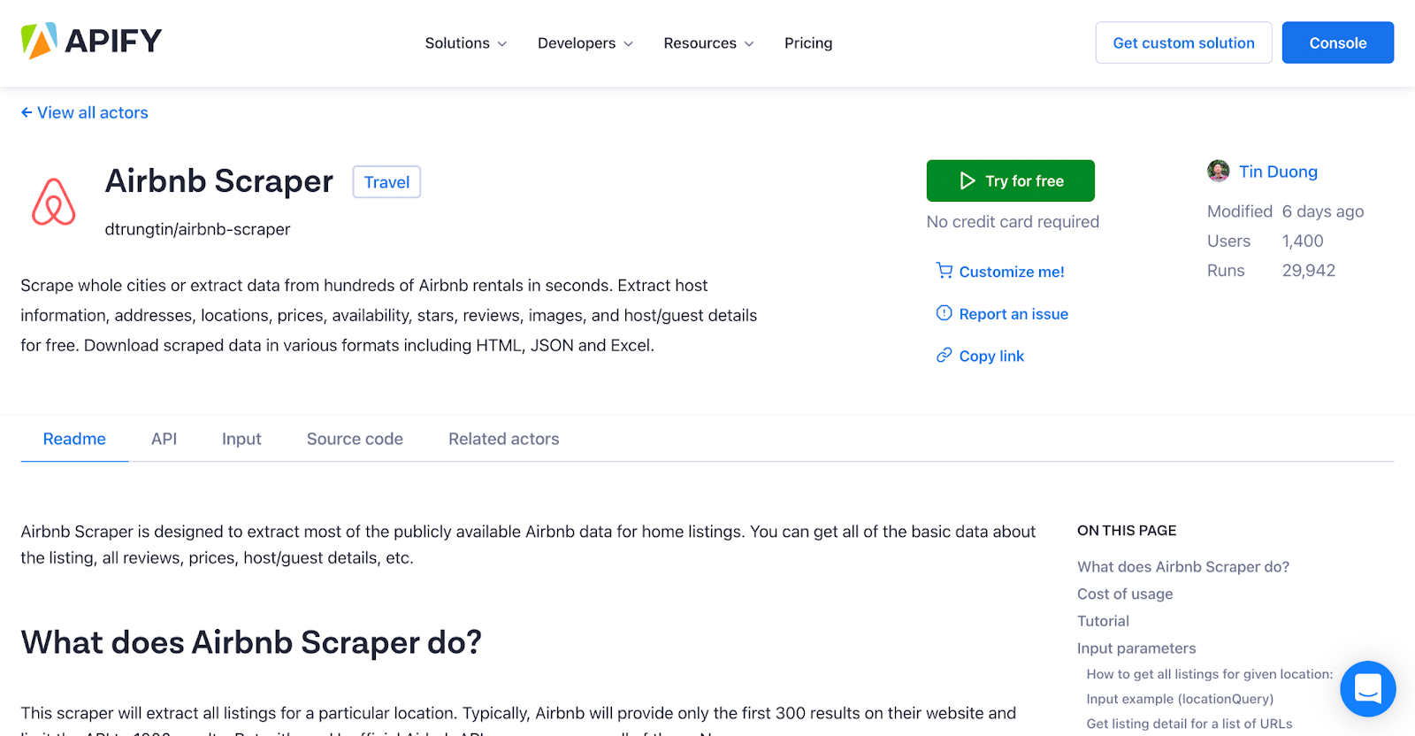Screen dimensions: 1415x736
Task: Open the Console
Action: [1337, 42]
